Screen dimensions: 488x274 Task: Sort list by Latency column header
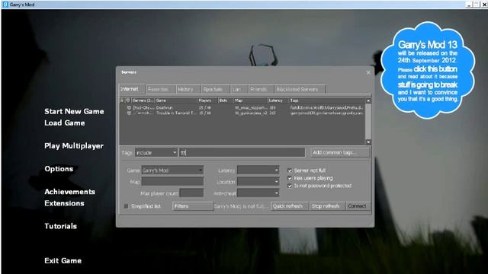(x=278, y=100)
